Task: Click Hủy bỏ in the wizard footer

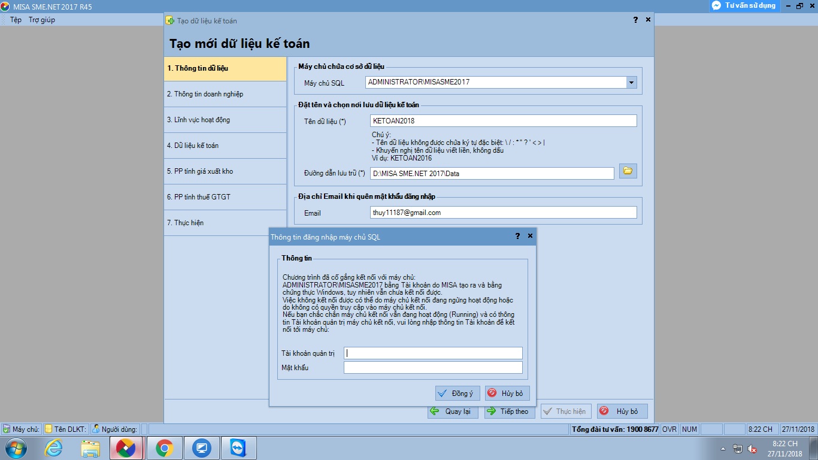Action: 622,411
